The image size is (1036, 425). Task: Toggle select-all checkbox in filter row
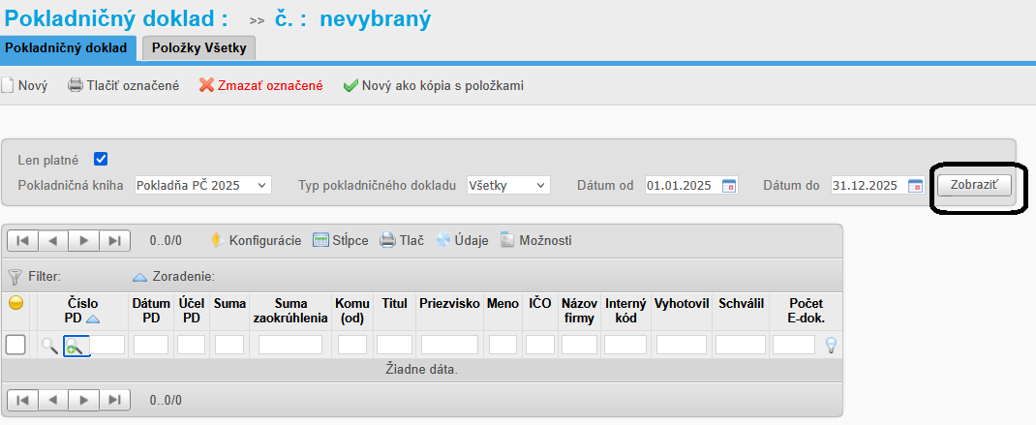pos(15,345)
